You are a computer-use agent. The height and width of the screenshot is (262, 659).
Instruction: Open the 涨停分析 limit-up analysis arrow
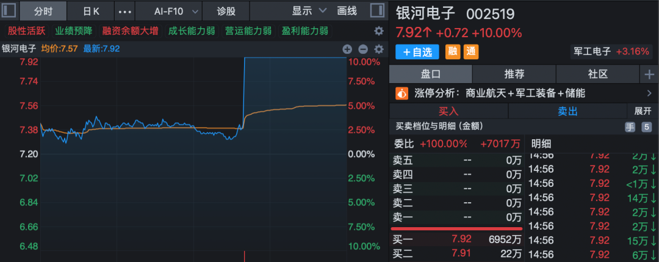[x=649, y=93]
